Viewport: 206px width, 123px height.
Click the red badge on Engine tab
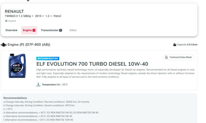[x=34, y=30]
